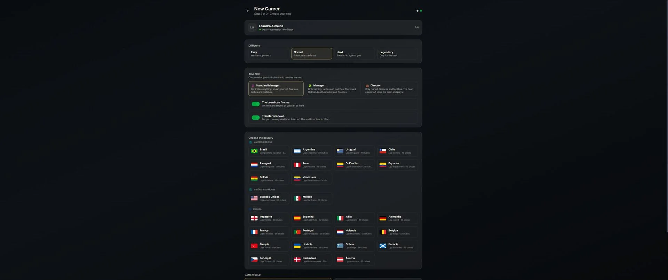668x280 pixels.
Task: Choose the Normal difficulty option
Action: pyautogui.click(x=312, y=54)
